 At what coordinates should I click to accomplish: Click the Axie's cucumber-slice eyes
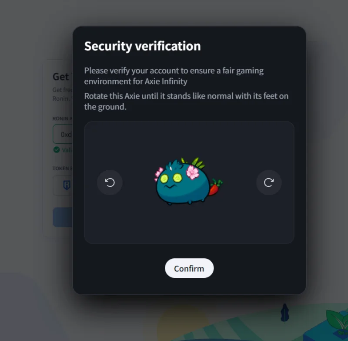point(171,178)
